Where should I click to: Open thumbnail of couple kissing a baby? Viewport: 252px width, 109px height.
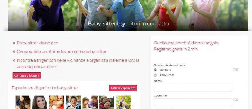56,102
